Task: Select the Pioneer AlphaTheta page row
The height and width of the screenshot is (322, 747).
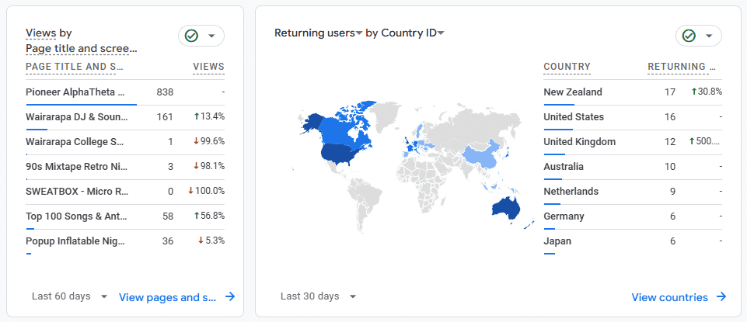Action: pyautogui.click(x=125, y=92)
